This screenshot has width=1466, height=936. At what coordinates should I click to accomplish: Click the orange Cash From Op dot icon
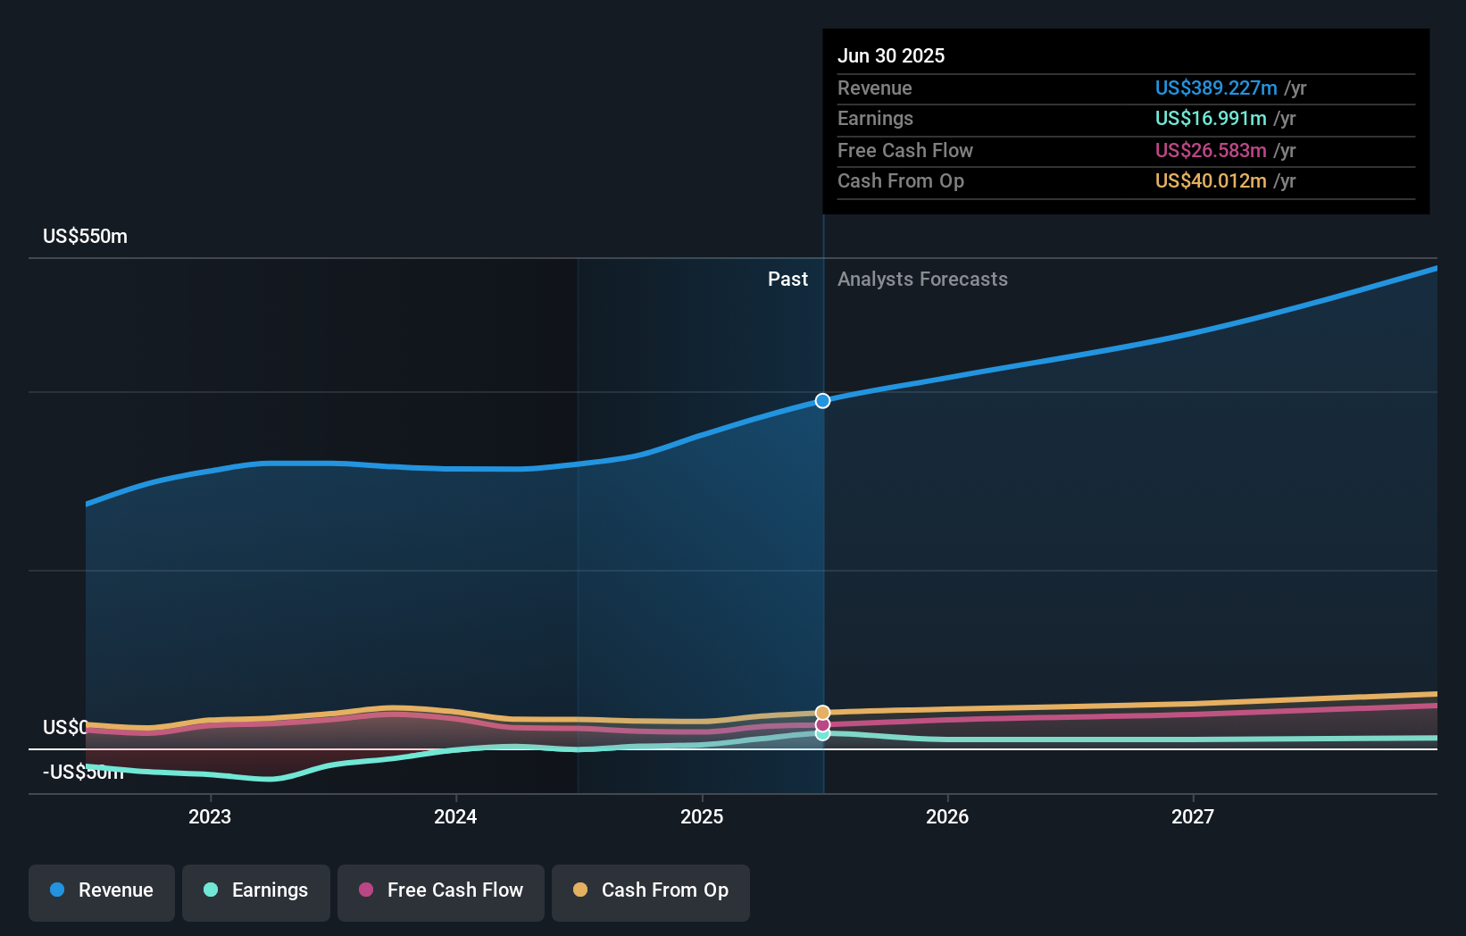click(x=580, y=890)
